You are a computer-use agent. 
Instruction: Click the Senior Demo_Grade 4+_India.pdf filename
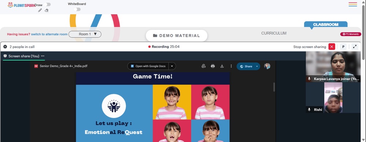click(x=63, y=66)
